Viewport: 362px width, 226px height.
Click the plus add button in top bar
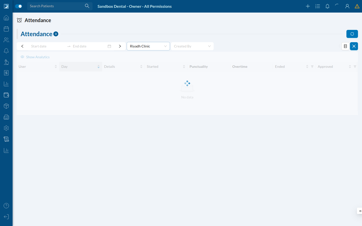pos(308,6)
